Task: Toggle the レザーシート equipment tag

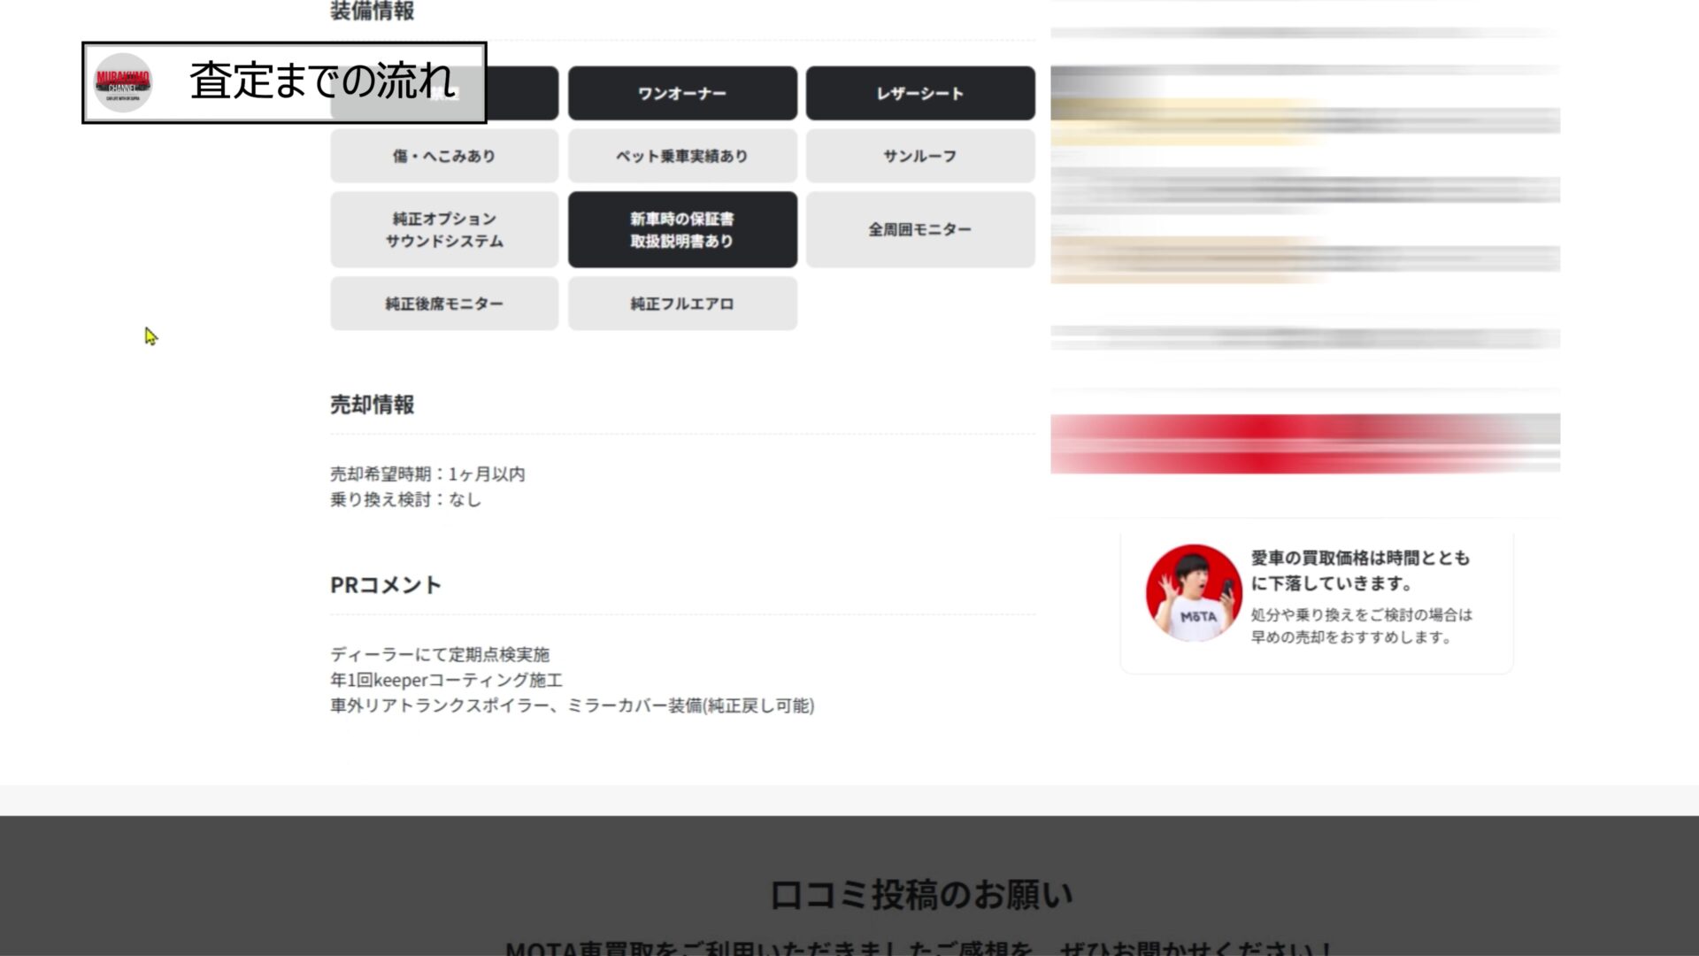Action: coord(919,93)
